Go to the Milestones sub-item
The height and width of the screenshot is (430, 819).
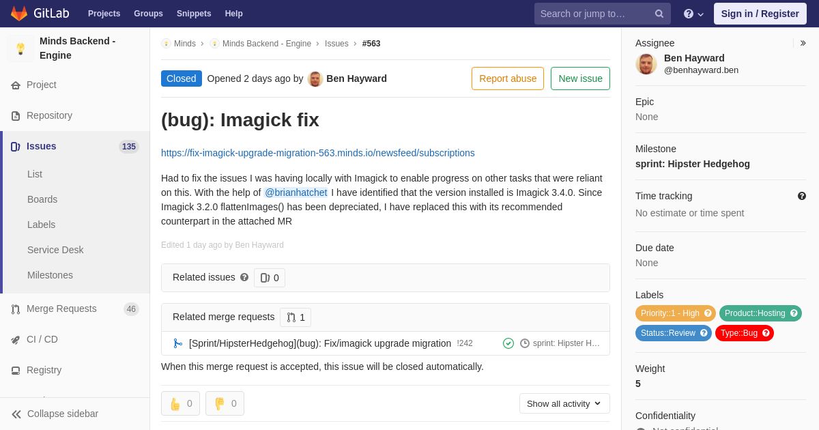(x=50, y=275)
